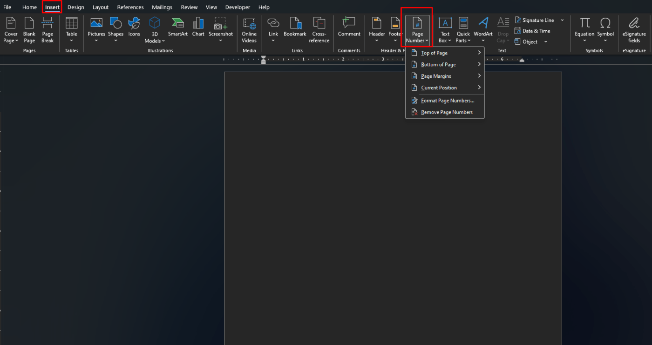Screen dimensions: 652x345
Task: Click the Page Number button
Action: [x=417, y=31]
